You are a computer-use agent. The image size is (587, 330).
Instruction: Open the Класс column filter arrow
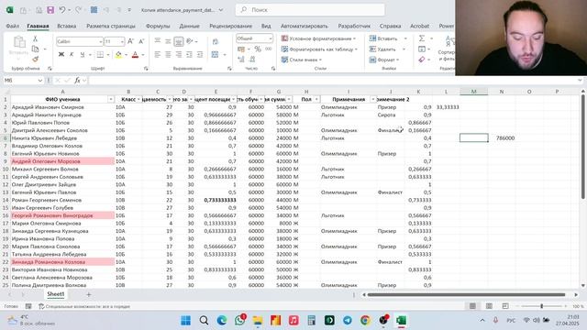138,100
